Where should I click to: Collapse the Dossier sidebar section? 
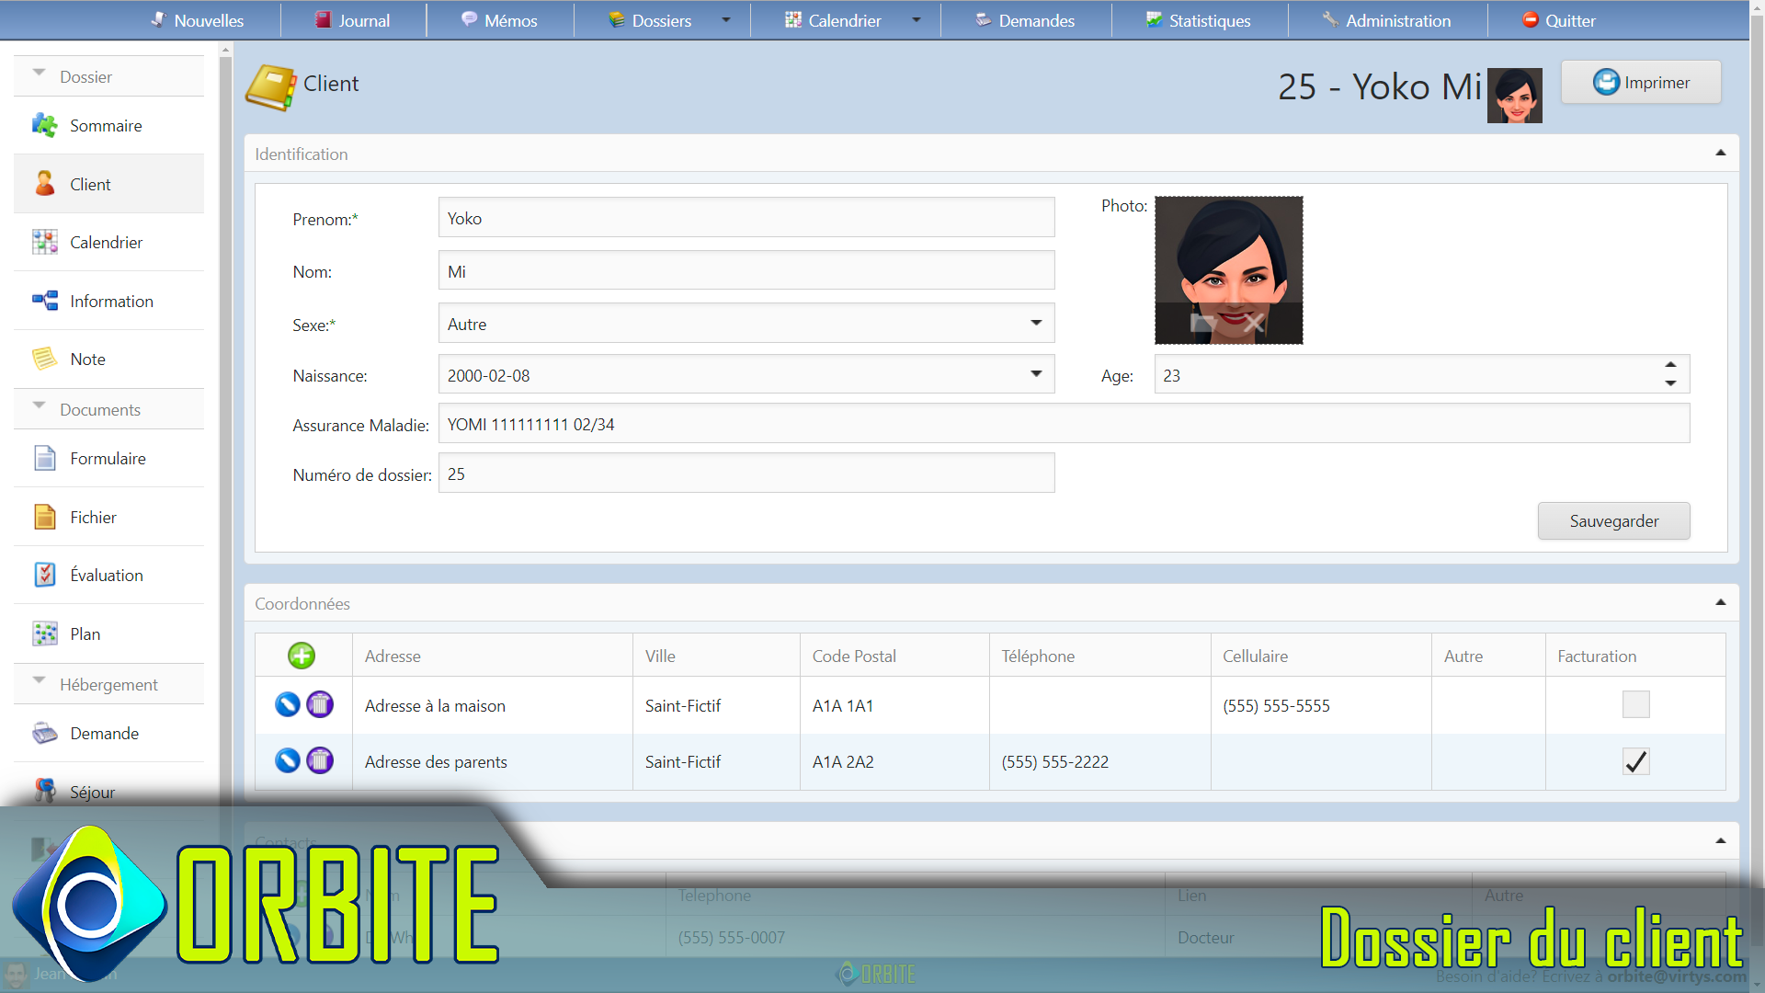[x=39, y=74]
